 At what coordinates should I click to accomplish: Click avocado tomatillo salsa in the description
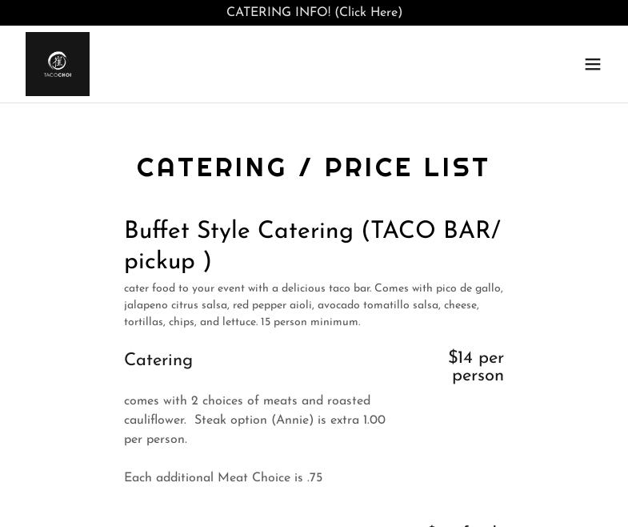(378, 305)
